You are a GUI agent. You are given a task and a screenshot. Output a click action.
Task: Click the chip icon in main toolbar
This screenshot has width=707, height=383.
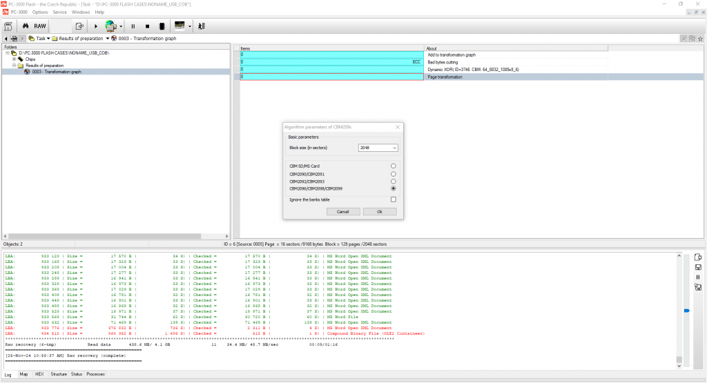click(x=162, y=26)
